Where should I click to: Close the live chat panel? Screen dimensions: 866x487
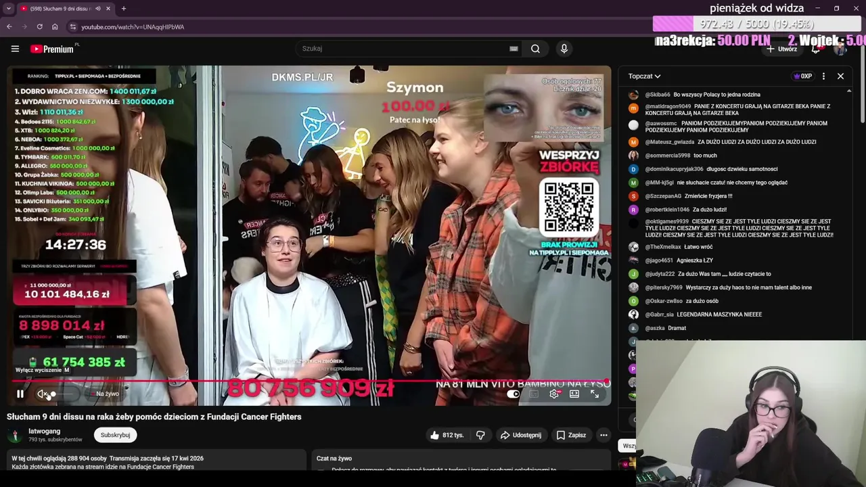[x=840, y=76]
